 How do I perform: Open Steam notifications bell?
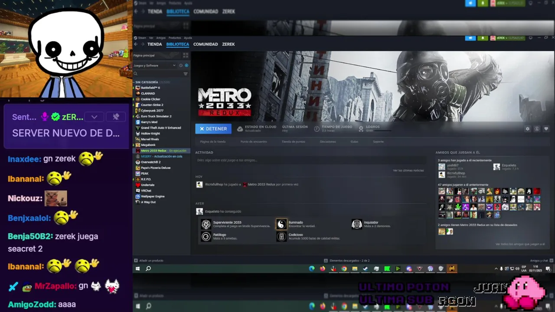click(x=483, y=38)
